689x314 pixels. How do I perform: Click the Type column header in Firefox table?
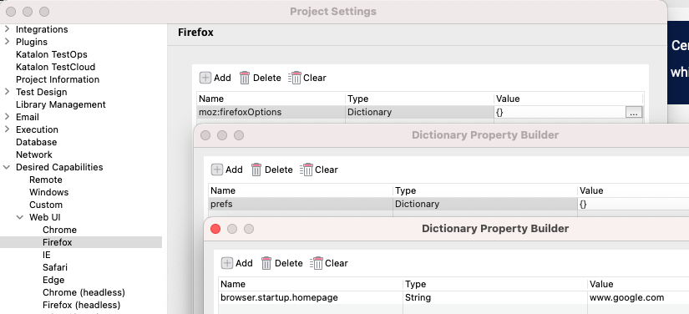tap(419, 99)
